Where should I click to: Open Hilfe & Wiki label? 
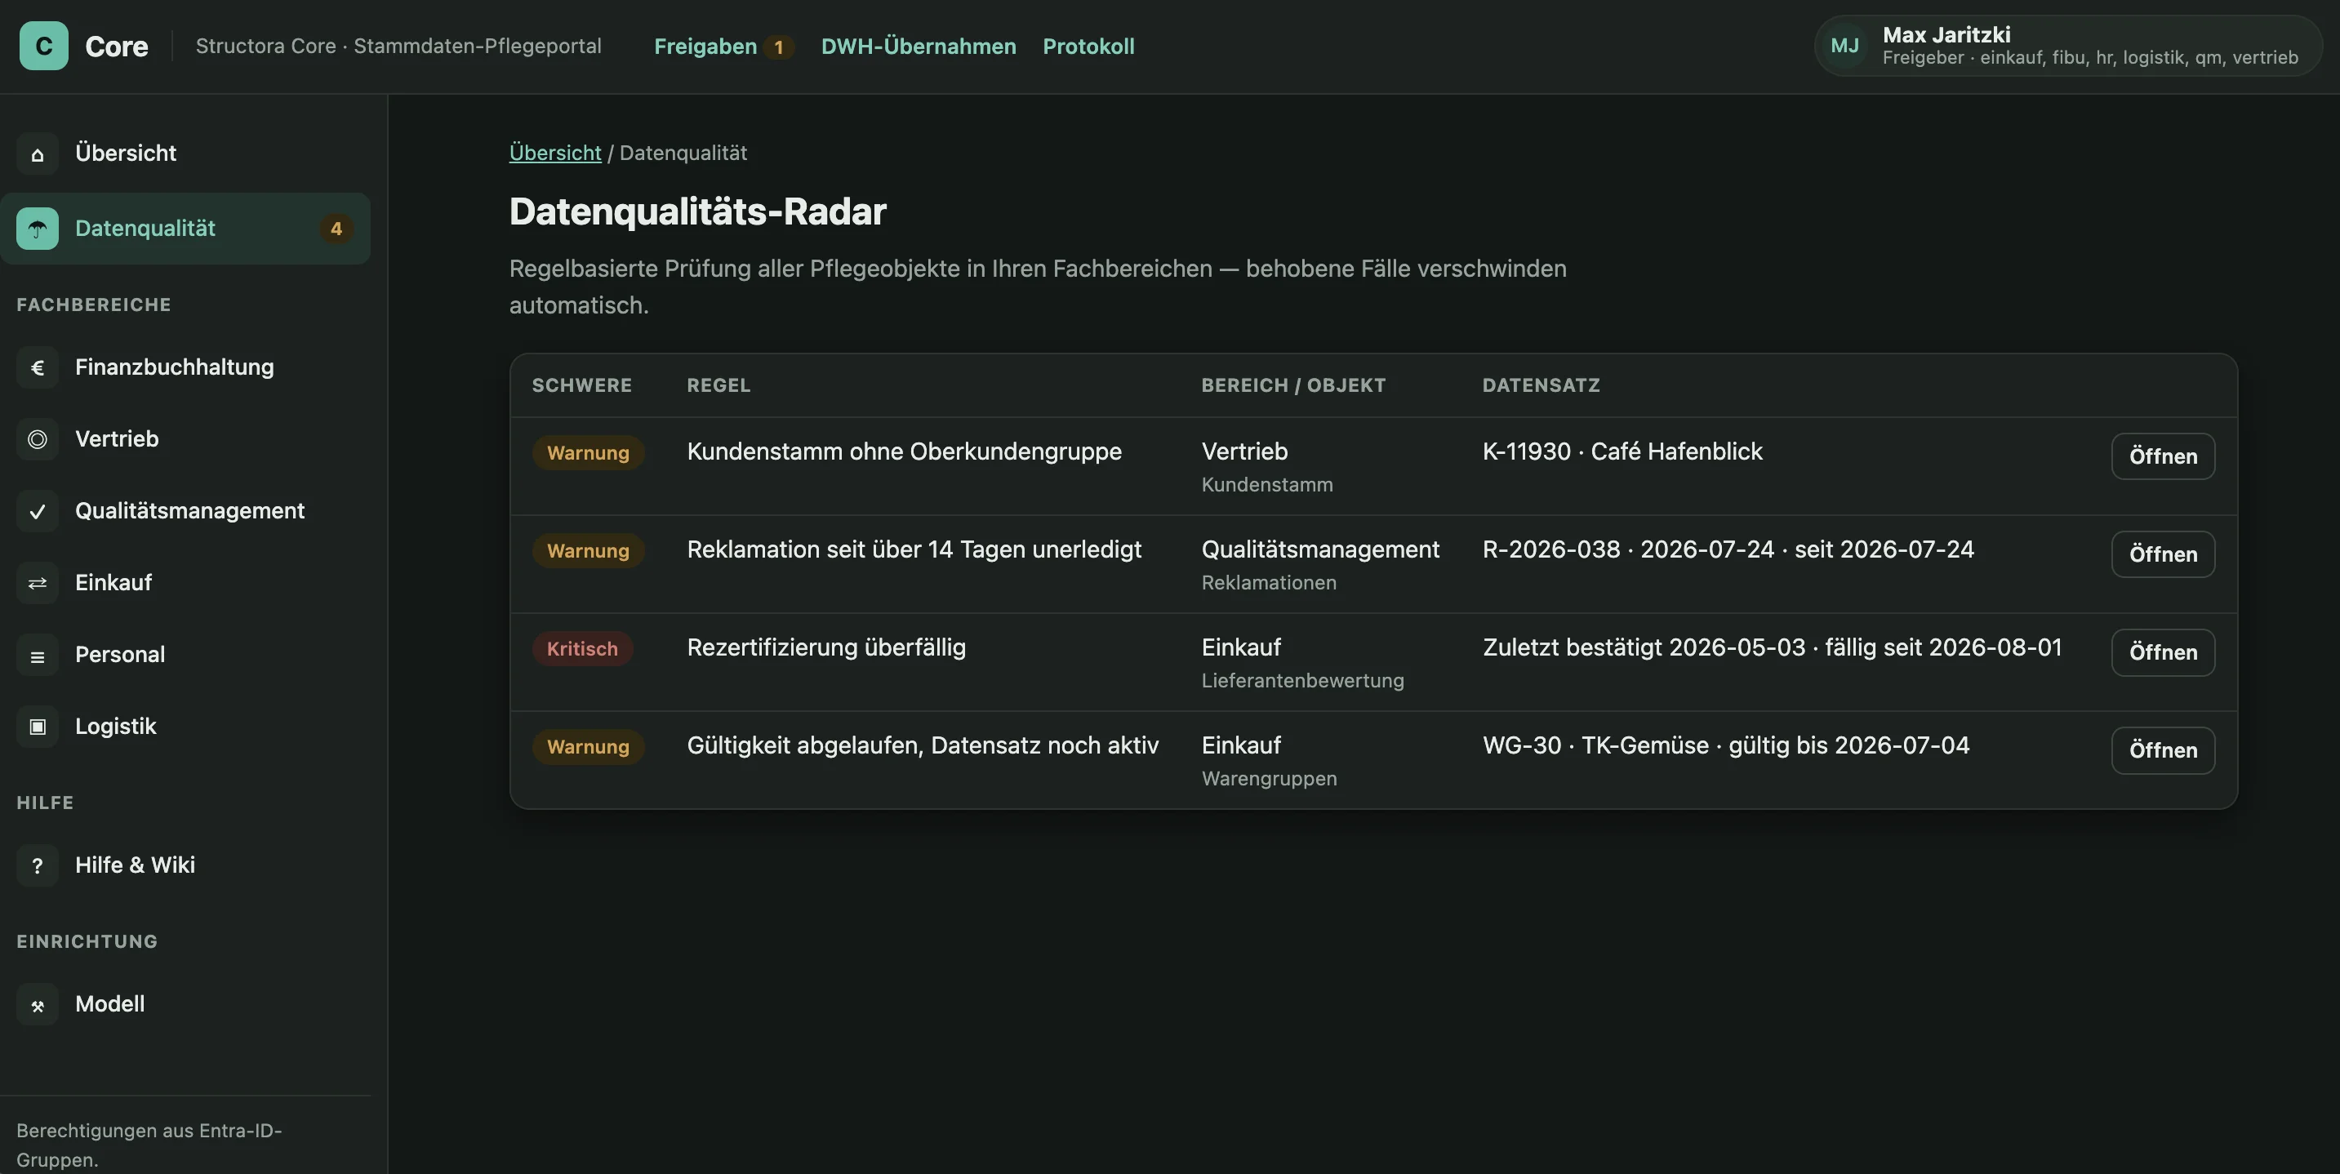(136, 865)
